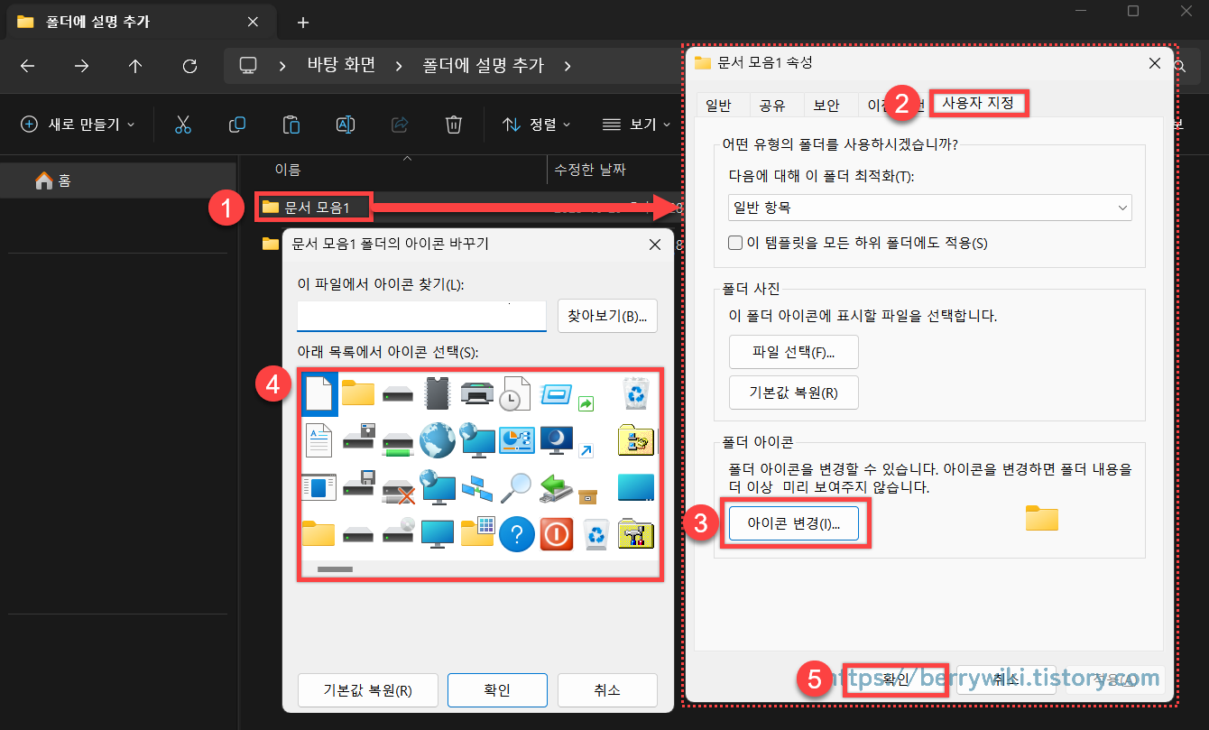Image resolution: width=1209 pixels, height=730 pixels.
Task: Click the 찾아보기(B) browse button
Action: [x=607, y=315]
